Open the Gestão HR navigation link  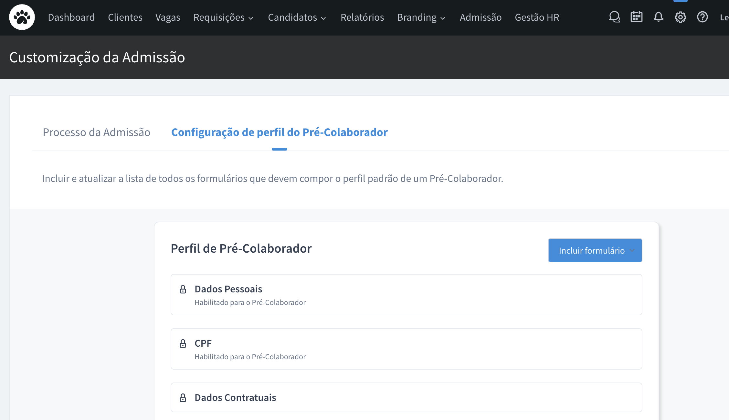click(537, 17)
